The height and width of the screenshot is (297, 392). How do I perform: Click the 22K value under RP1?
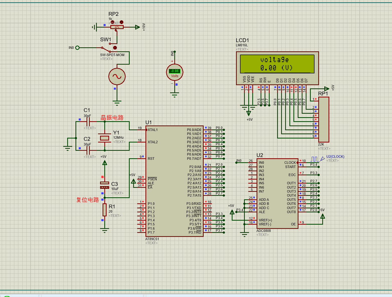pos(321,144)
